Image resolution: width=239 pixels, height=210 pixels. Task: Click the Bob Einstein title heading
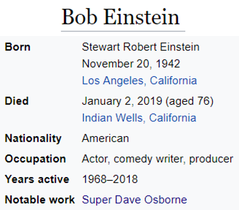coord(121,17)
